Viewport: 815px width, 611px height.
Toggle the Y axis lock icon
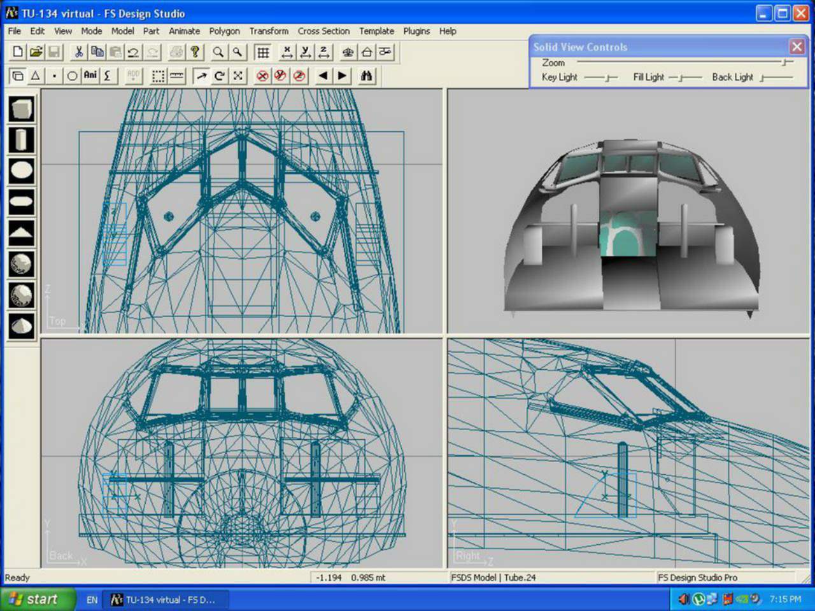pos(280,76)
